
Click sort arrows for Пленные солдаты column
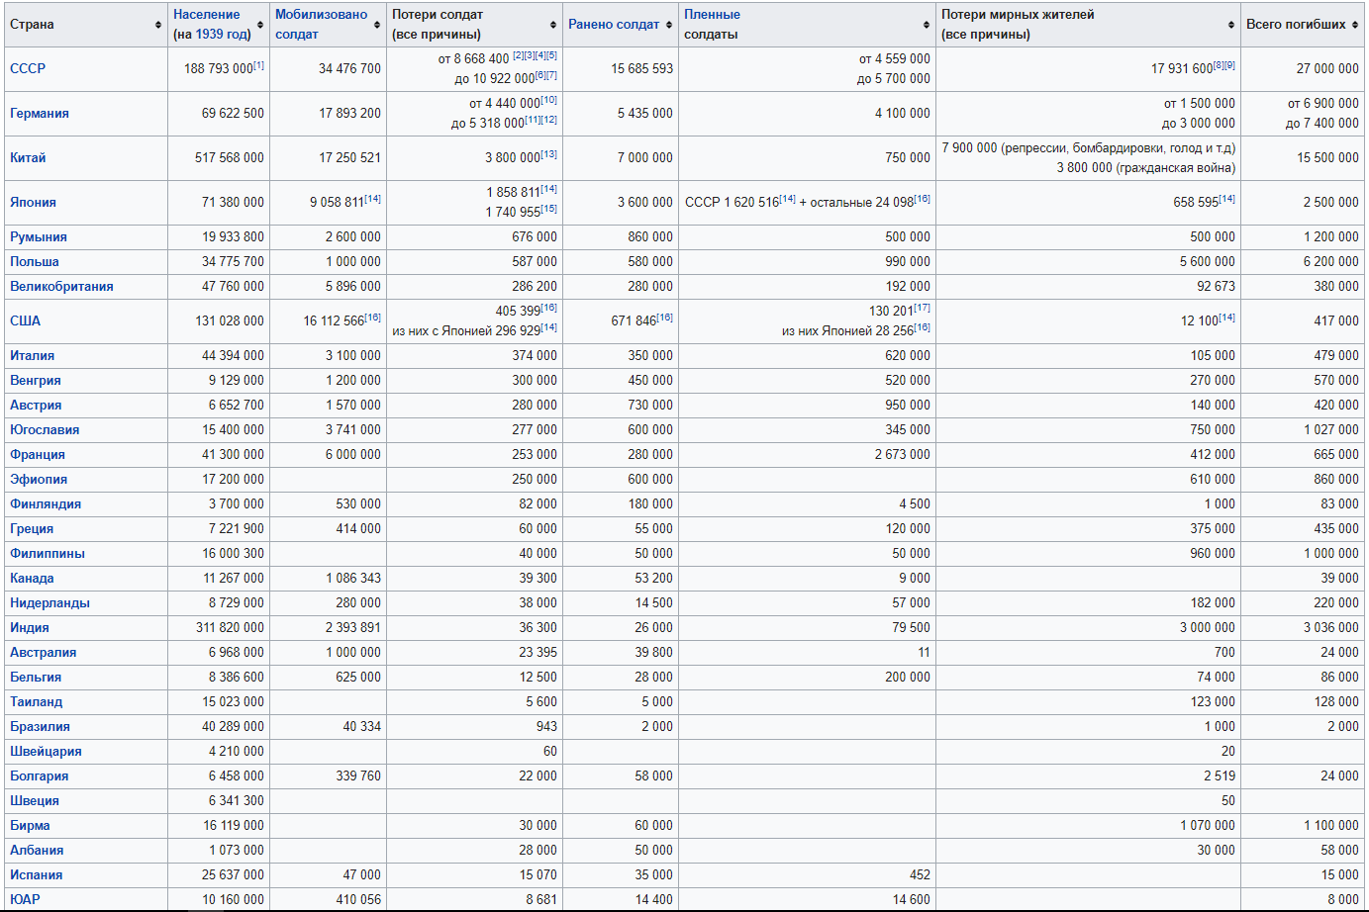pyautogui.click(x=927, y=25)
